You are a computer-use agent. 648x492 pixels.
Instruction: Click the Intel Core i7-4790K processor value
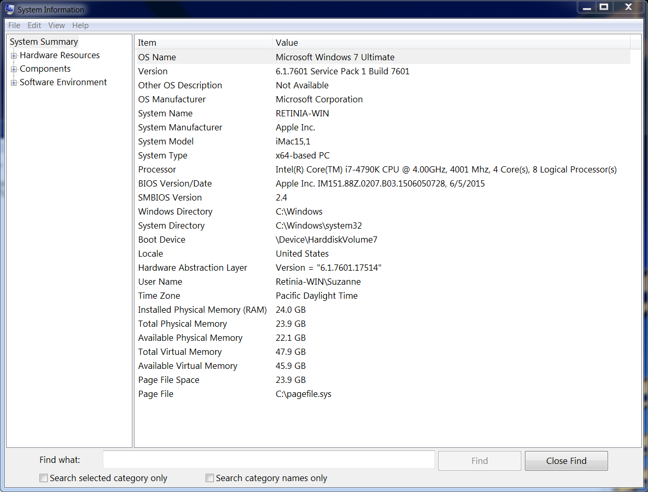pos(446,169)
